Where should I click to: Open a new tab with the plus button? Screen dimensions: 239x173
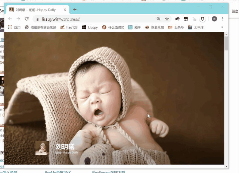click(75, 10)
